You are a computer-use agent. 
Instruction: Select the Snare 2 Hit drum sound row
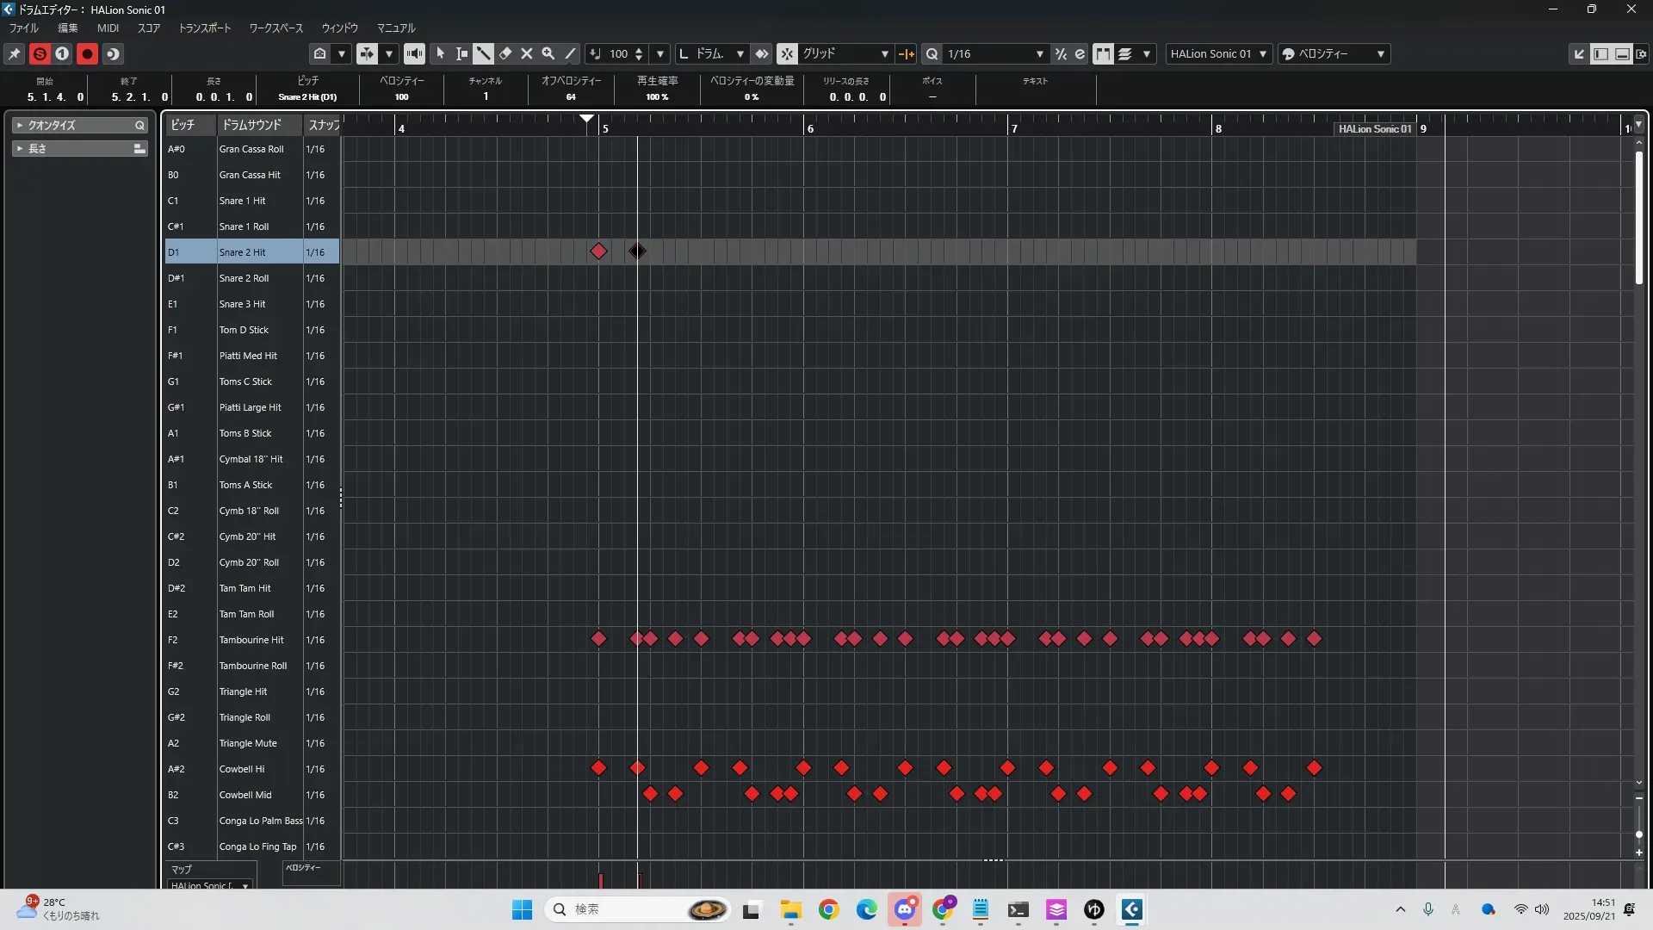(243, 252)
